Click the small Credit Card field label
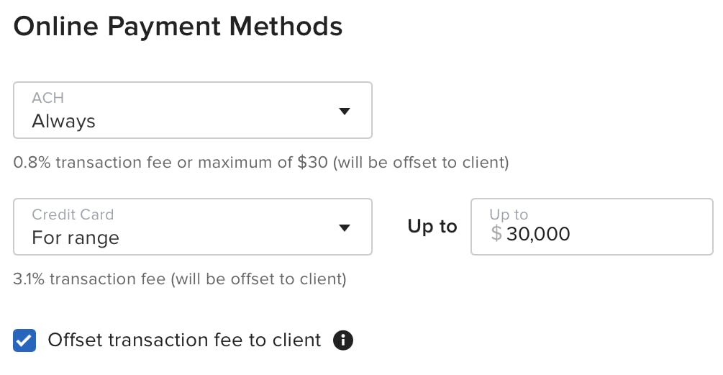This screenshot has height=375, width=723. 73,214
